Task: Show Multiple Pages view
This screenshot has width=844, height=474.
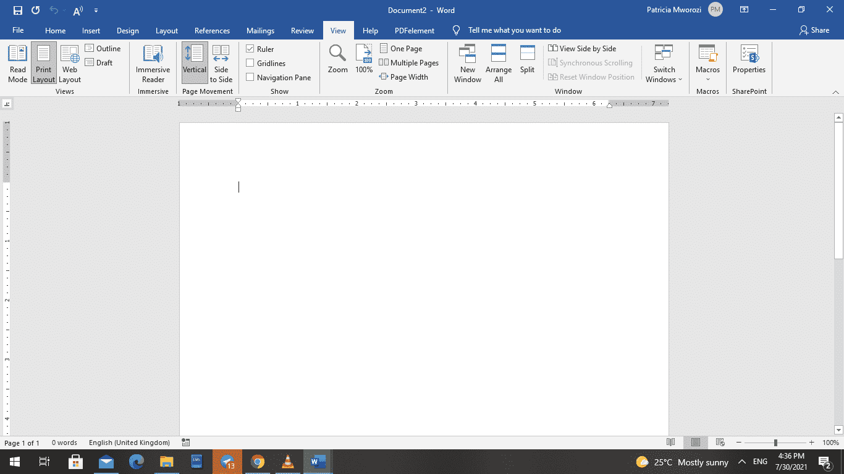Action: coord(409,62)
